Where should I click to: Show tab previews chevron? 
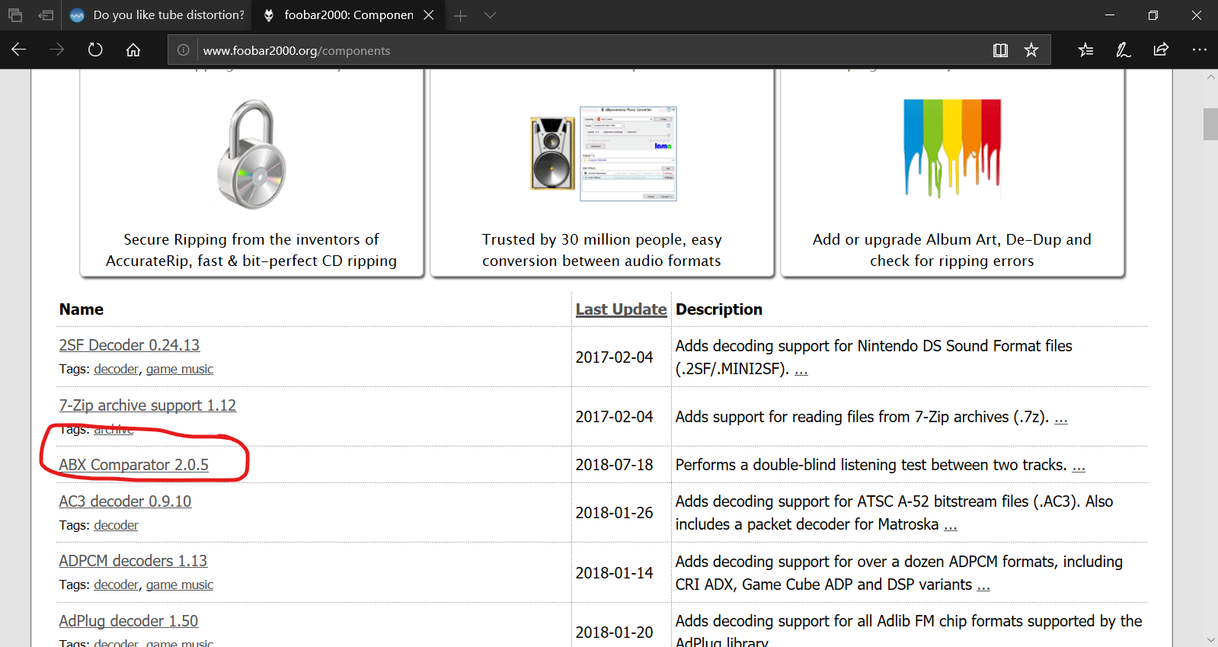click(x=490, y=15)
